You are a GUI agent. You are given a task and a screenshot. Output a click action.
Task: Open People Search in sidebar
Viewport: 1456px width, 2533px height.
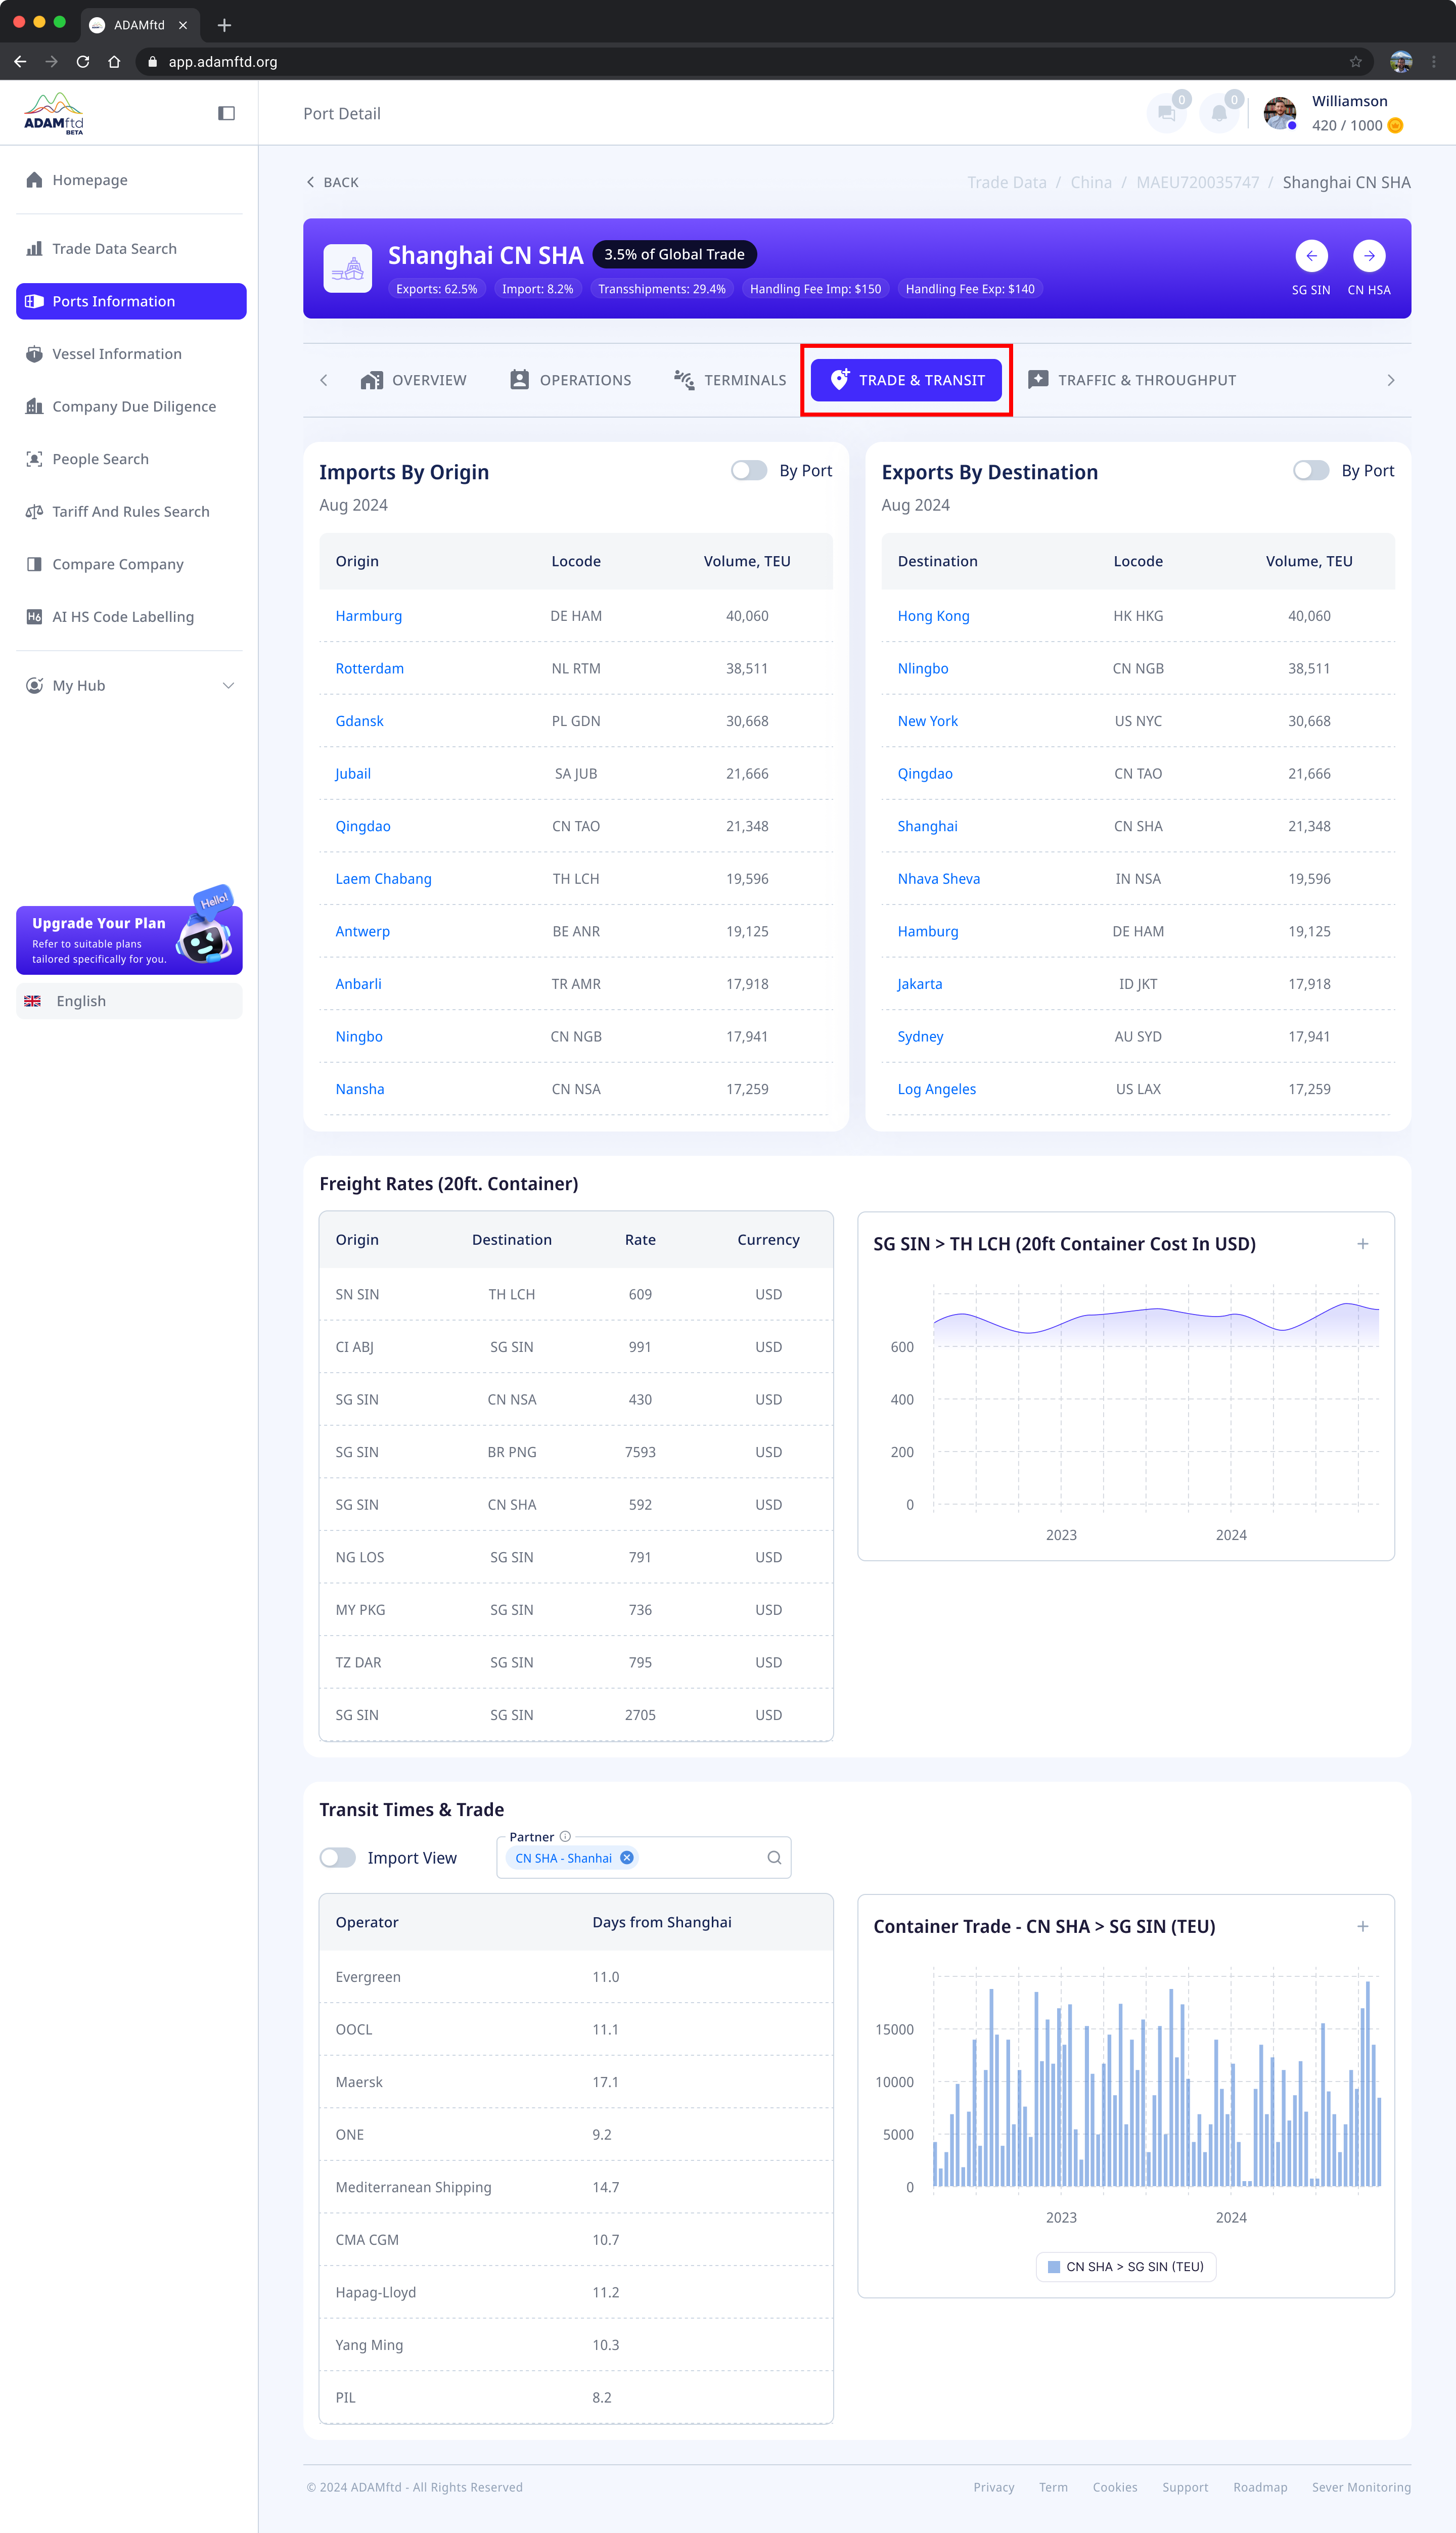[129, 459]
